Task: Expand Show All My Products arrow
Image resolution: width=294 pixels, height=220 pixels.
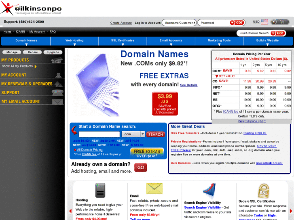Action: (x=36, y=67)
